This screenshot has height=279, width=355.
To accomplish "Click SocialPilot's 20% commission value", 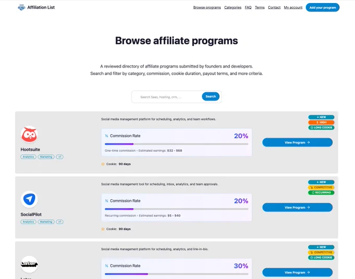I will pyautogui.click(x=241, y=201).
